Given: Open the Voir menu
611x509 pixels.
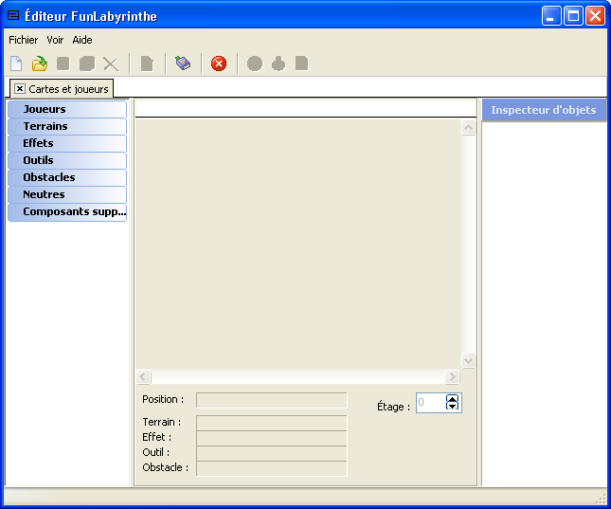Looking at the screenshot, I should point(55,40).
